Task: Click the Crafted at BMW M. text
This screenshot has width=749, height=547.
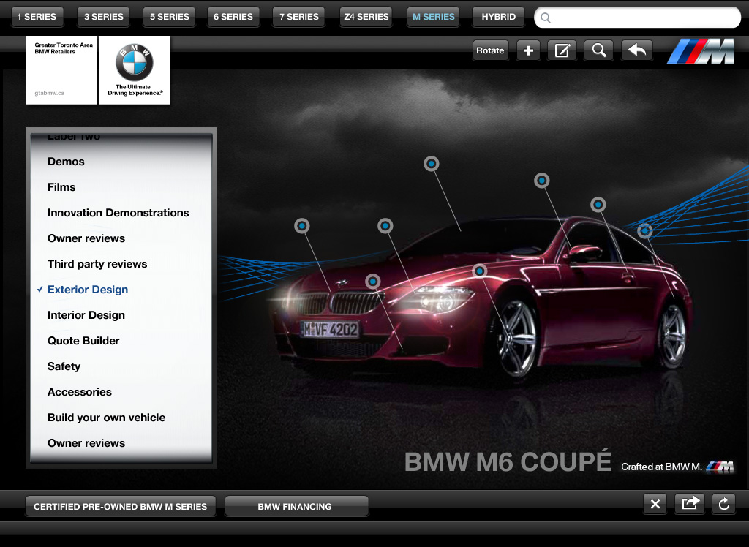Action: pos(661,467)
